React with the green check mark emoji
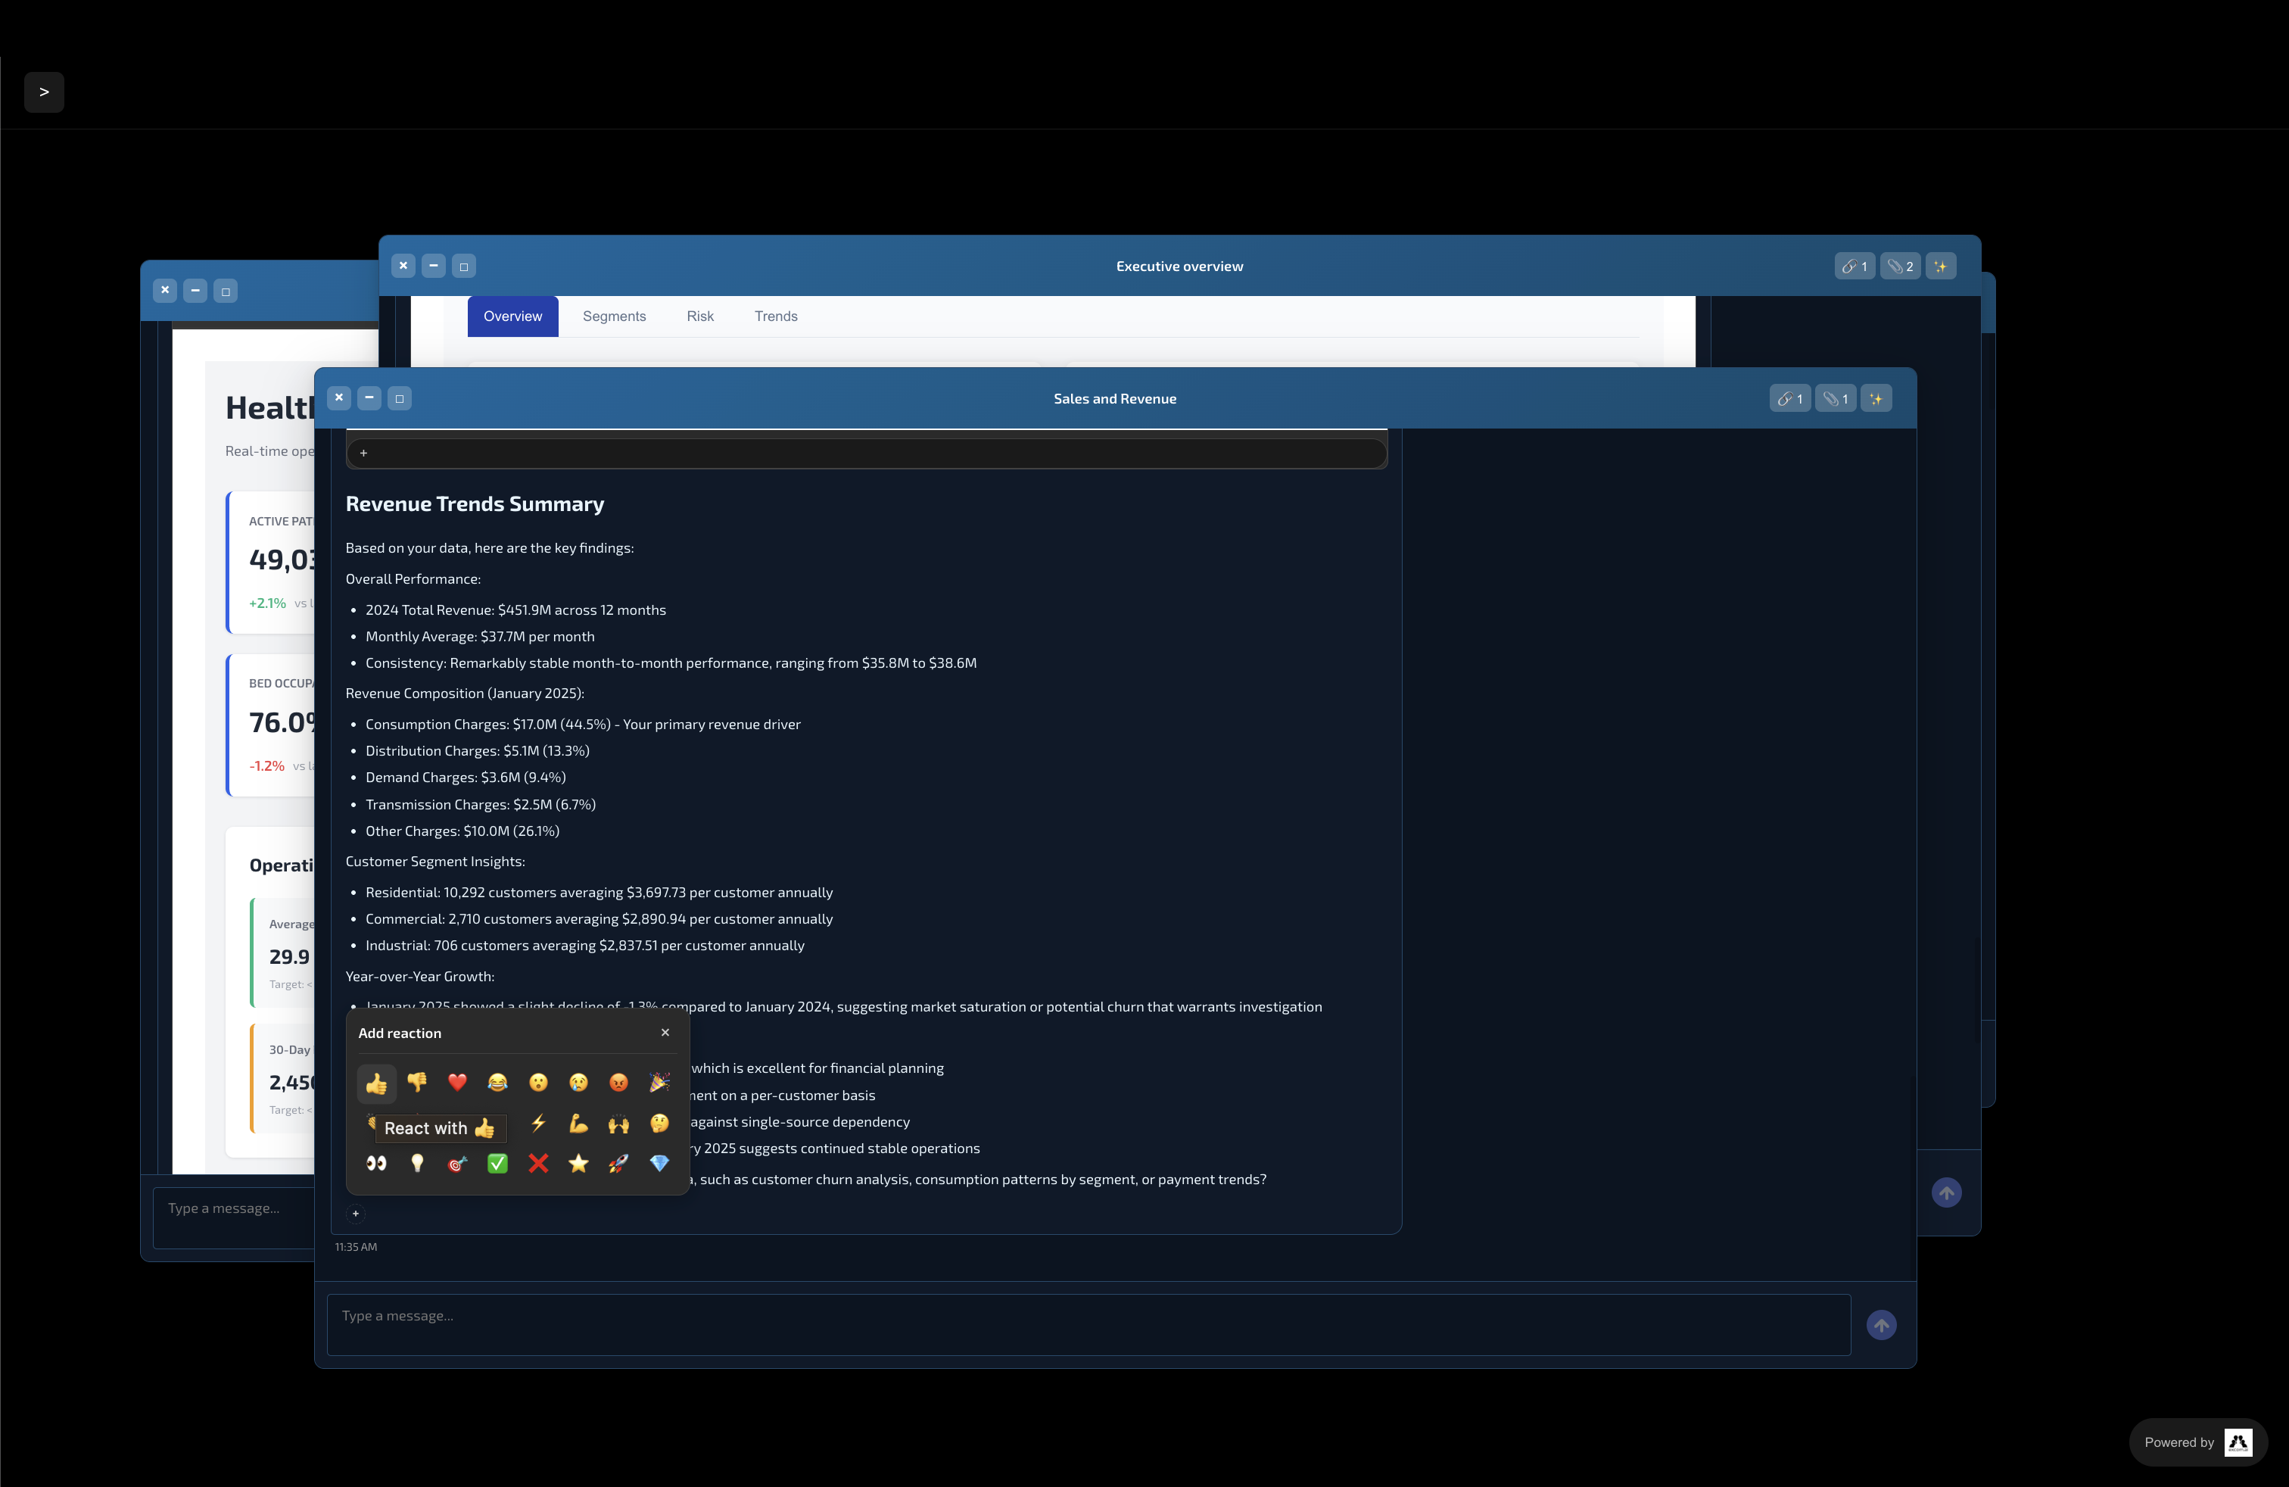Viewport: 2289px width, 1487px height. pyautogui.click(x=497, y=1164)
